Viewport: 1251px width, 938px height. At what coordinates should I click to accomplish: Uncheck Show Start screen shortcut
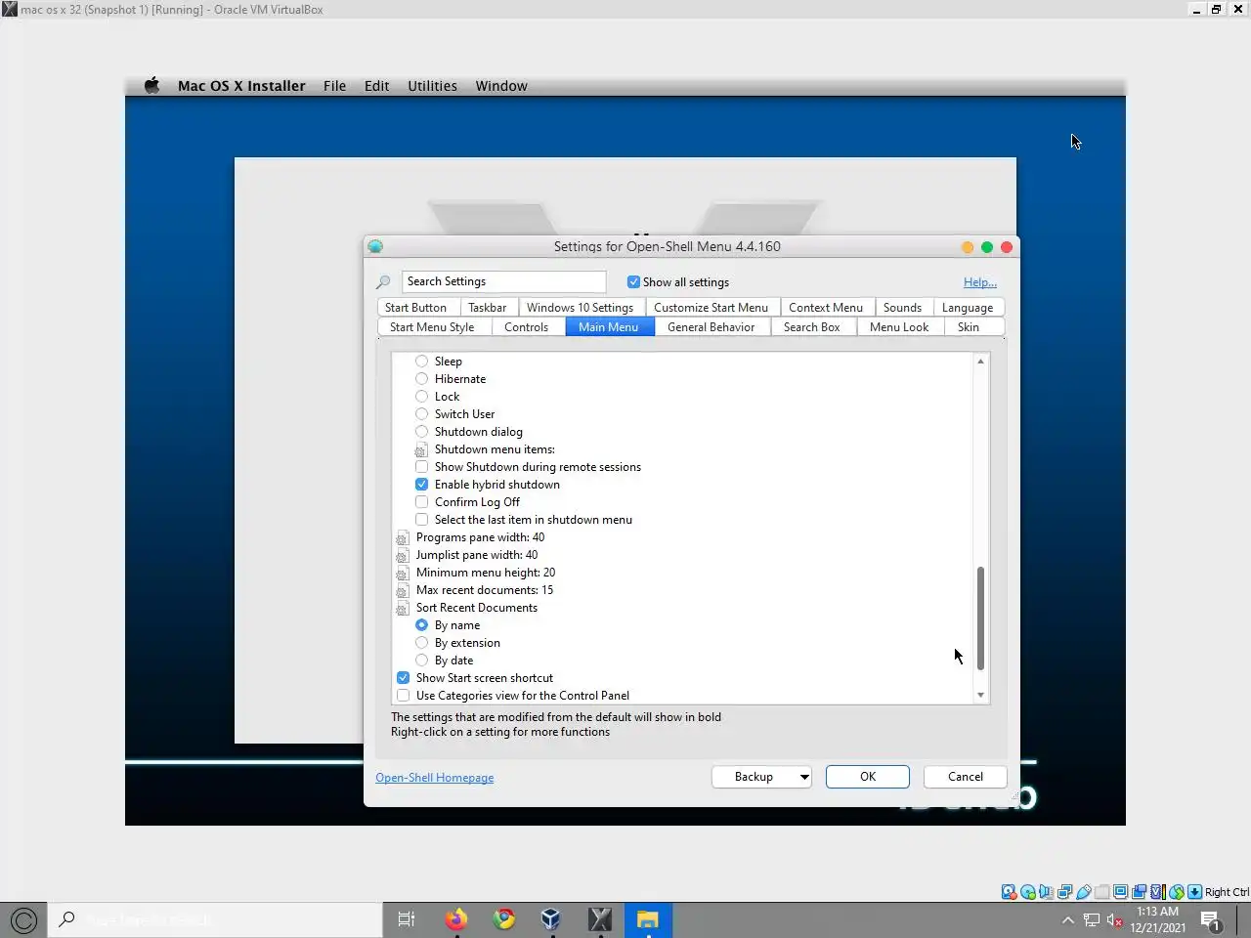[403, 678]
